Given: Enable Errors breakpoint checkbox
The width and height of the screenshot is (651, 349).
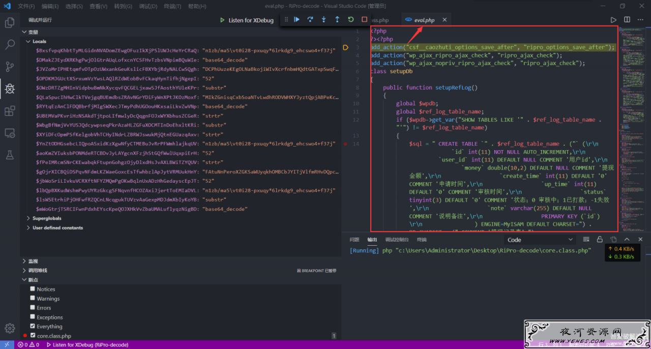Looking at the screenshot, I should point(33,307).
